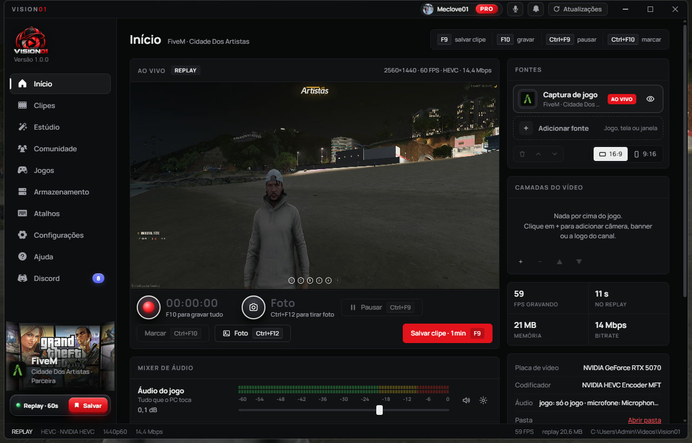The width and height of the screenshot is (692, 443).
Task: Open the Estúdio section in the sidebar
Action: 60,127
